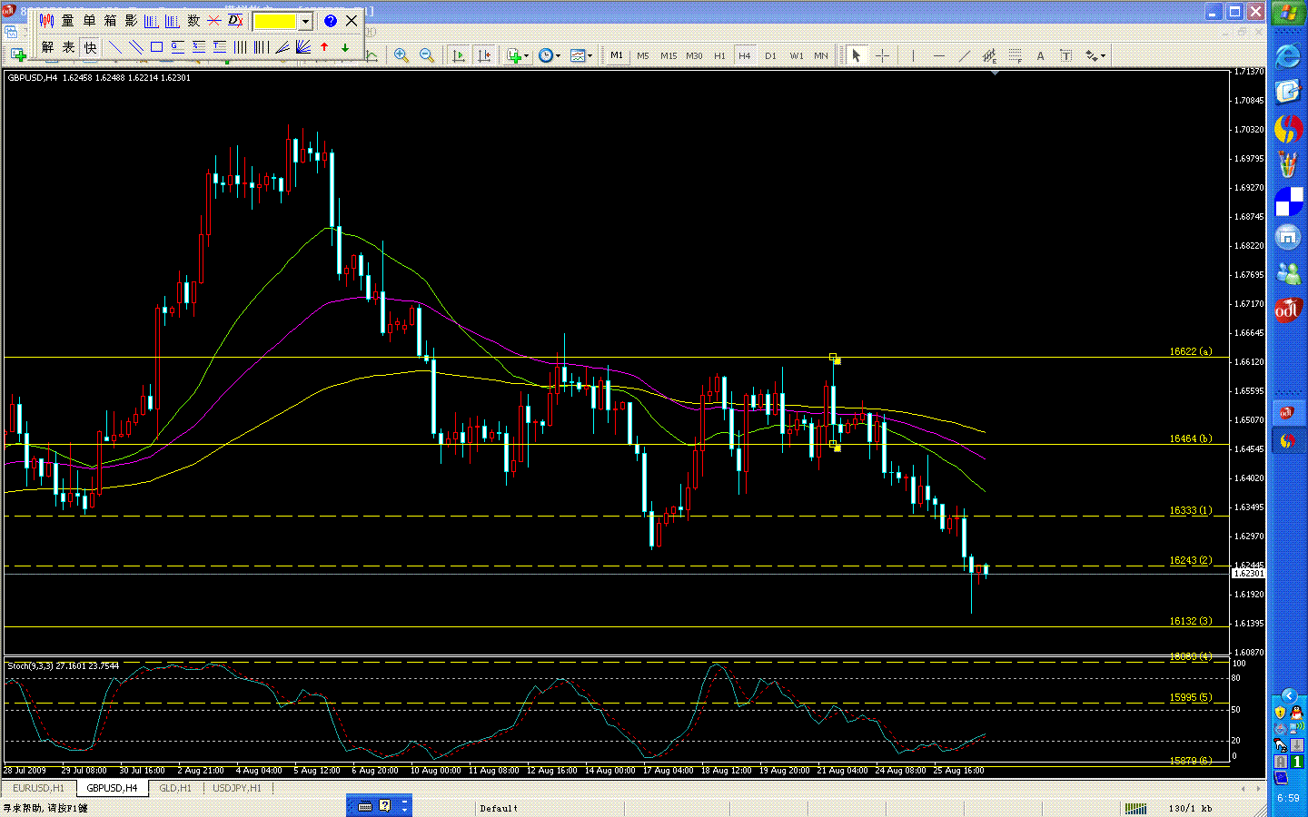Click the keyboard icon on language bar
Viewport: 1308px width, 817px height.
(365, 806)
